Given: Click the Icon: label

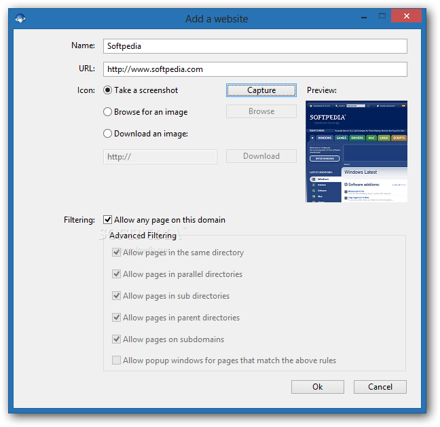Looking at the screenshot, I should (86, 90).
